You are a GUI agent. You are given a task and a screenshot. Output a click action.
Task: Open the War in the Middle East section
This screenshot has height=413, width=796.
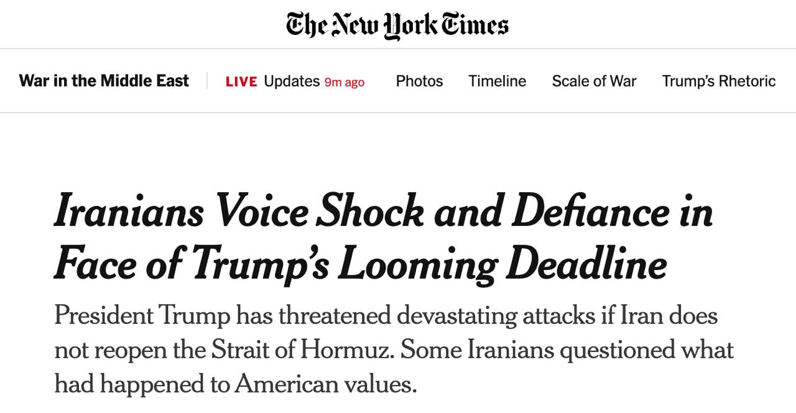104,81
